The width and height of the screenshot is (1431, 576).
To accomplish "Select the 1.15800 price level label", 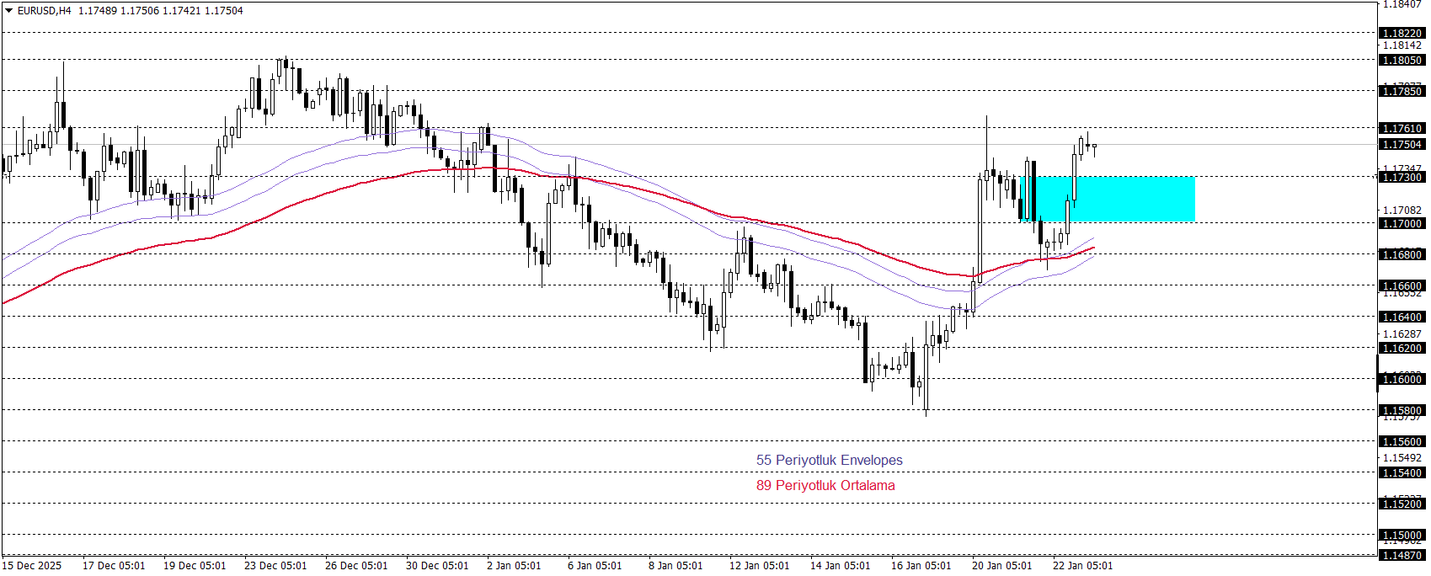I will coord(1402,411).
